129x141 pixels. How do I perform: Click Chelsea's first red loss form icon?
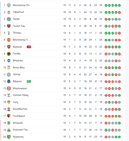pos(106,19)
